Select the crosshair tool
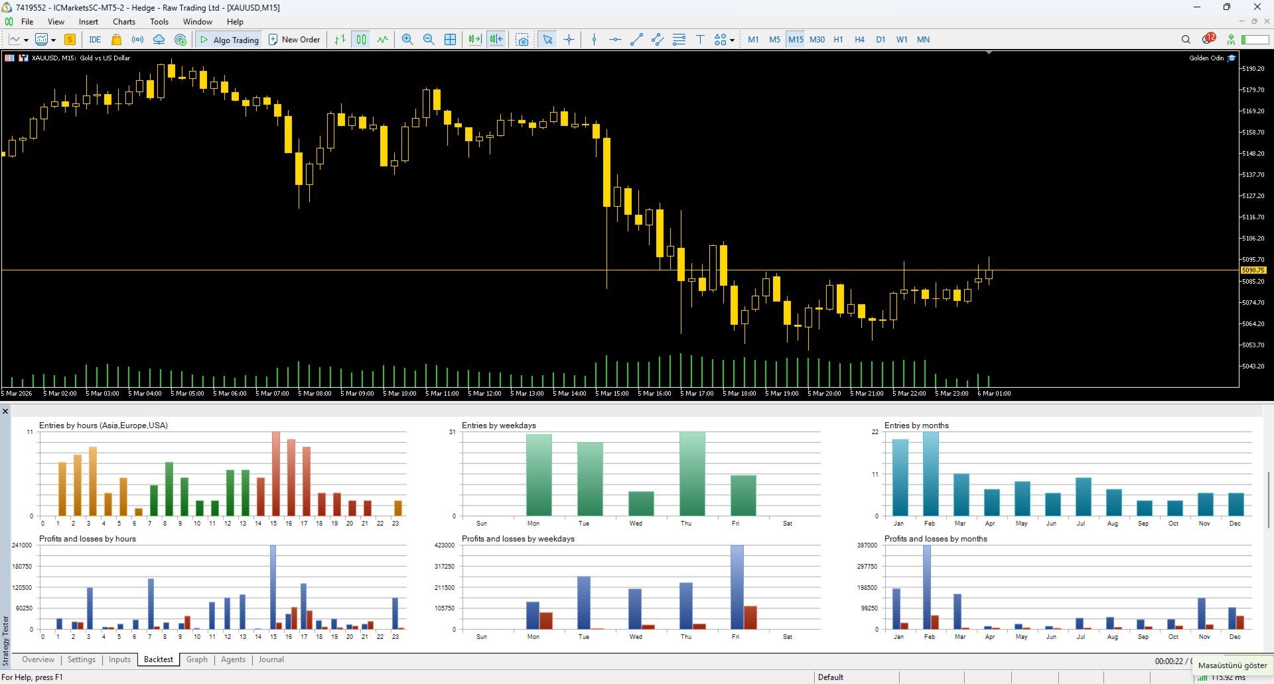1274x684 pixels. tap(569, 39)
